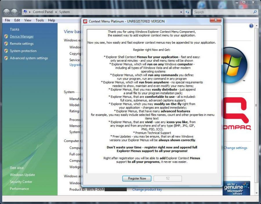
Task: Click the Windows Vista logo orb
Action: tap(235, 65)
